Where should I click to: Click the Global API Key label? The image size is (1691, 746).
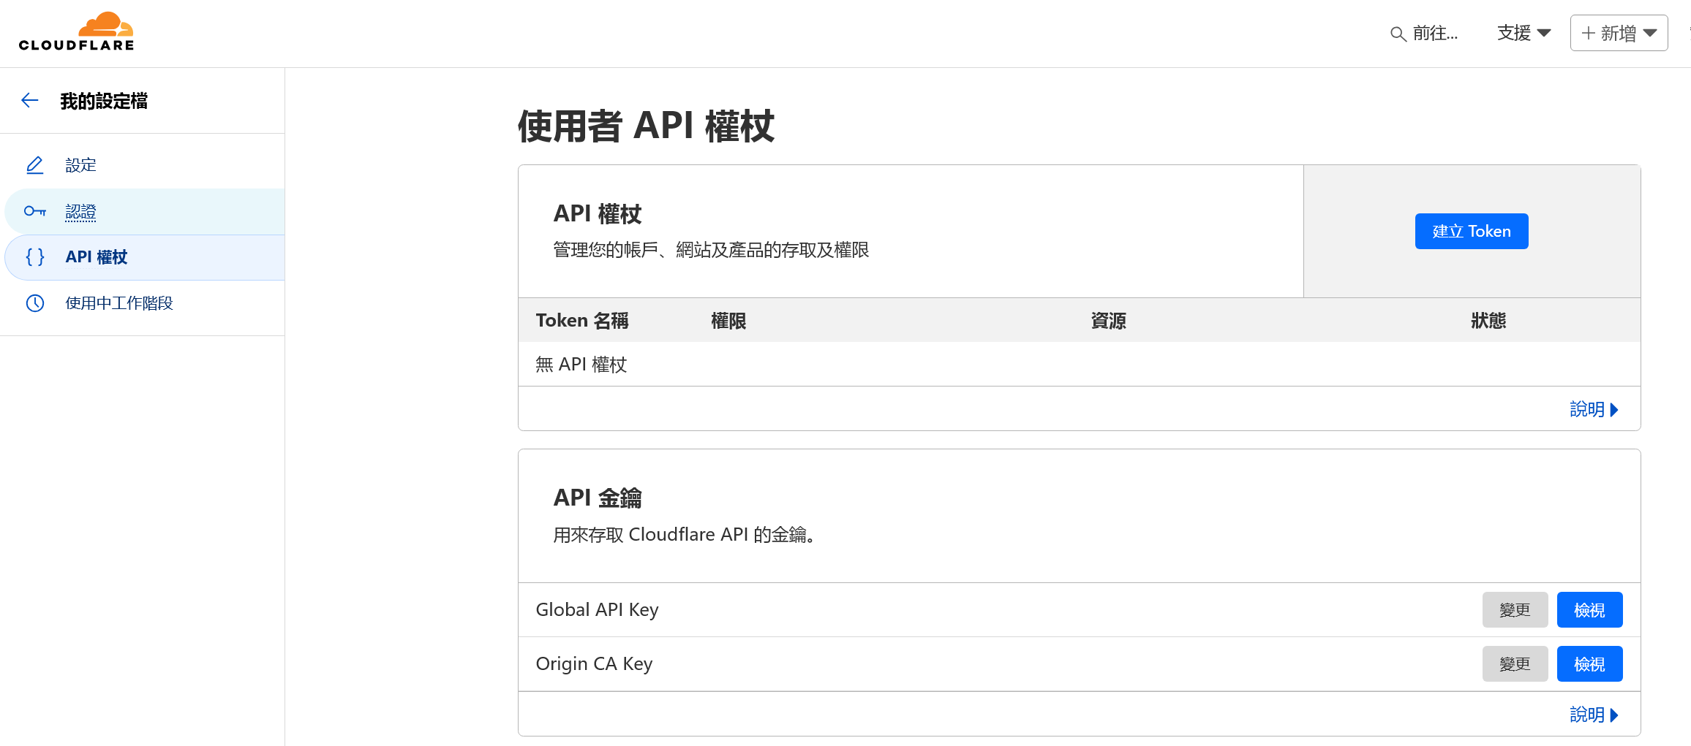coord(597,610)
